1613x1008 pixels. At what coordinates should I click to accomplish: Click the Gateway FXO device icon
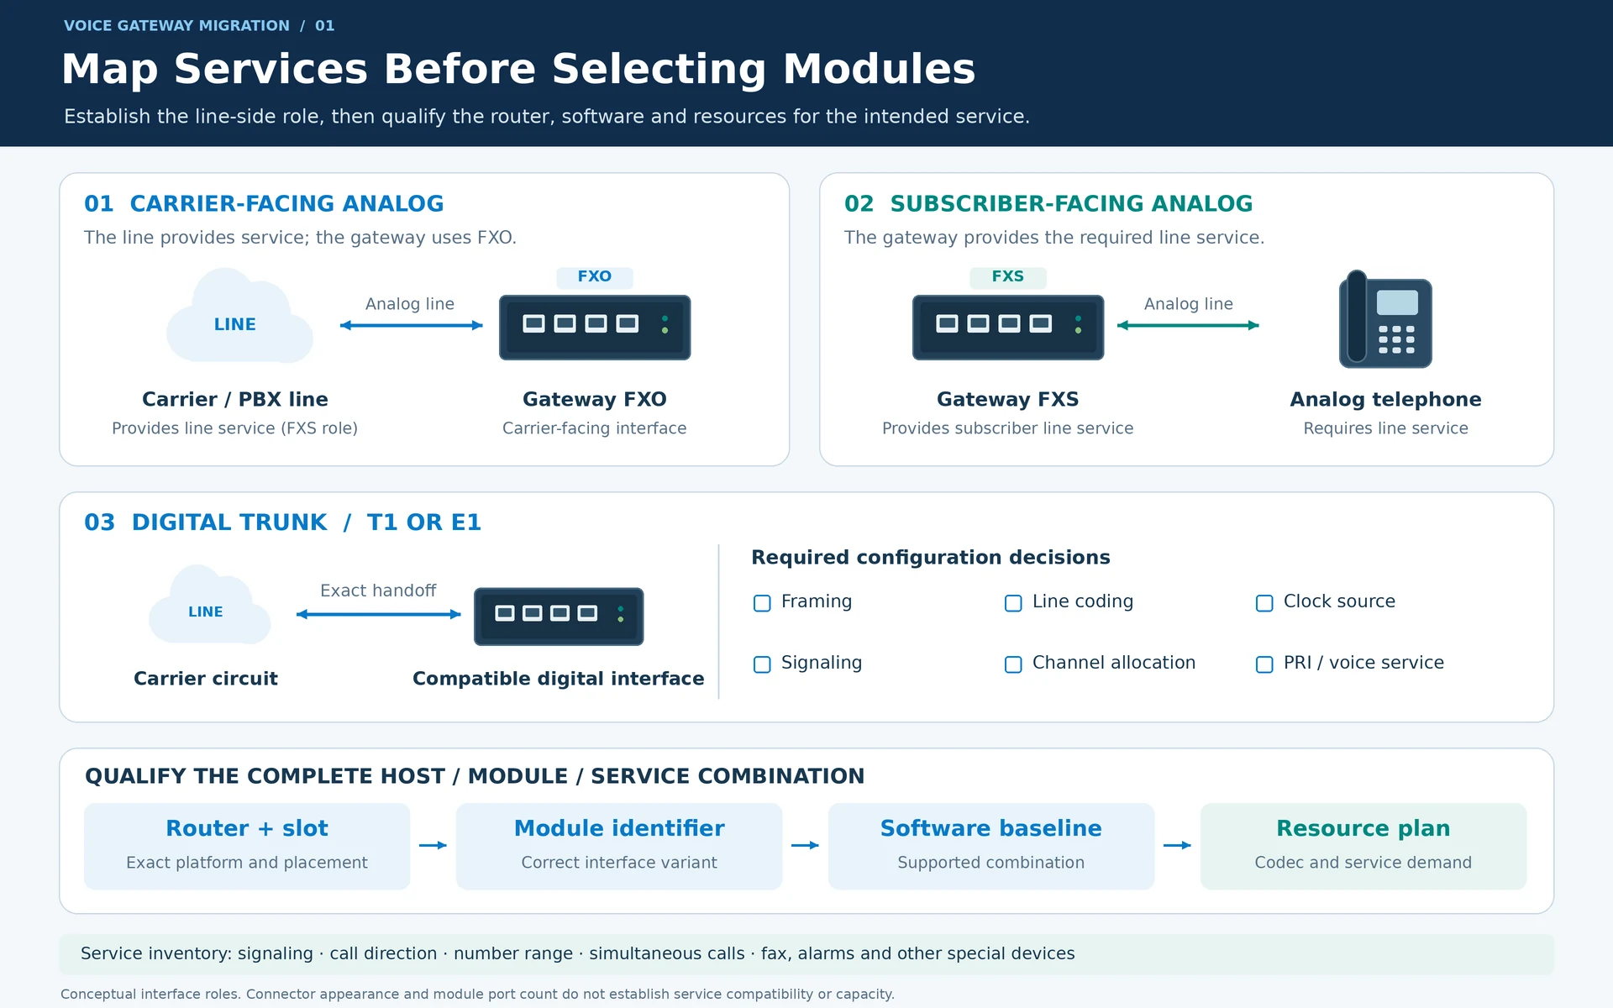pyautogui.click(x=595, y=328)
